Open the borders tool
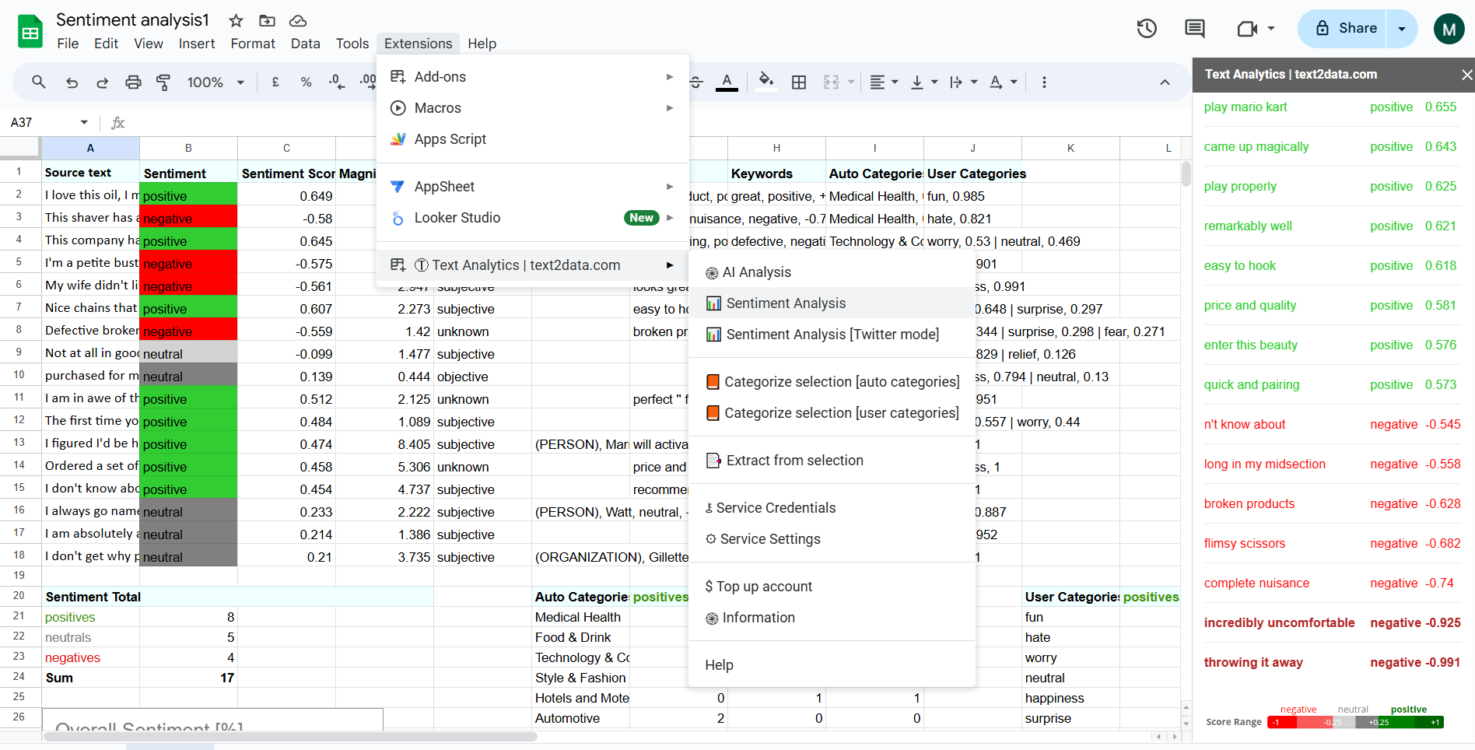The height and width of the screenshot is (750, 1475). (x=799, y=82)
